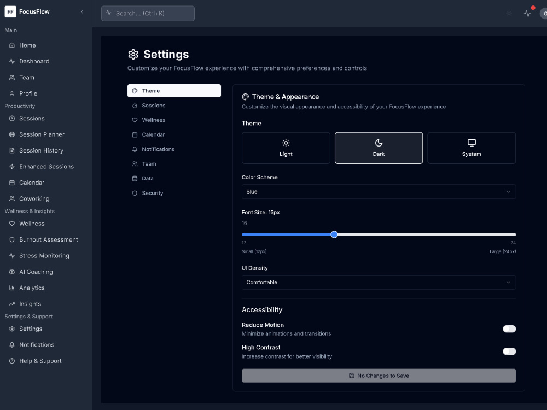Click the Help & Support question icon

click(x=12, y=361)
